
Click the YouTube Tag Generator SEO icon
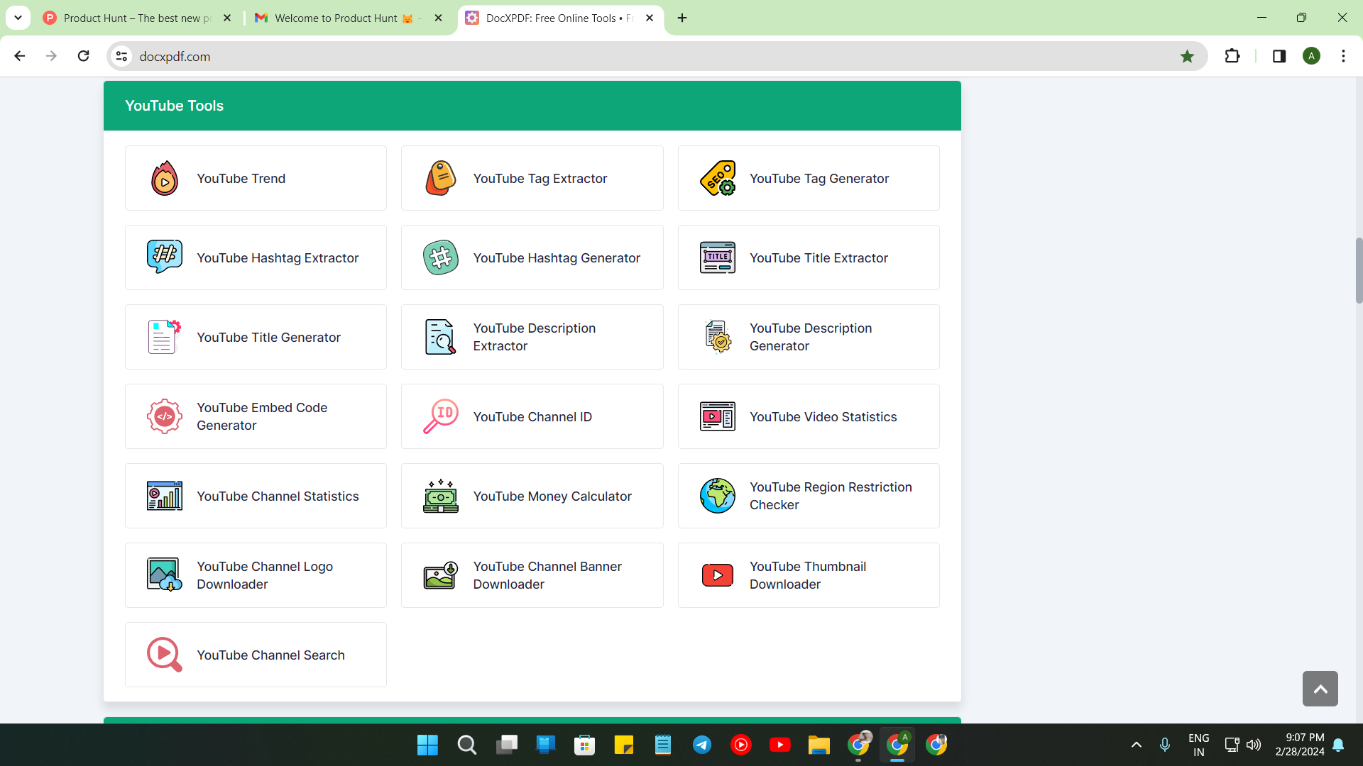tap(718, 178)
